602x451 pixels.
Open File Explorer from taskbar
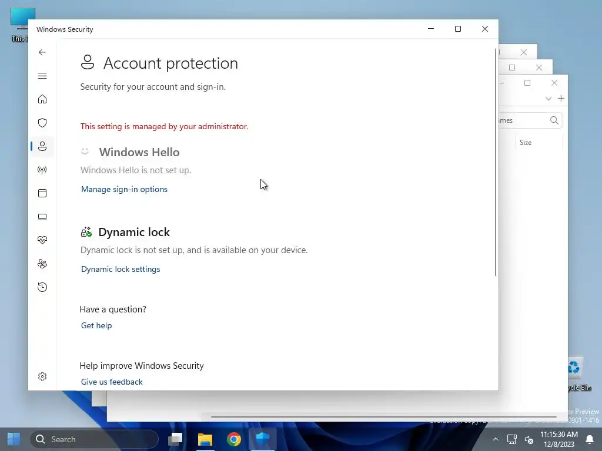coord(205,439)
